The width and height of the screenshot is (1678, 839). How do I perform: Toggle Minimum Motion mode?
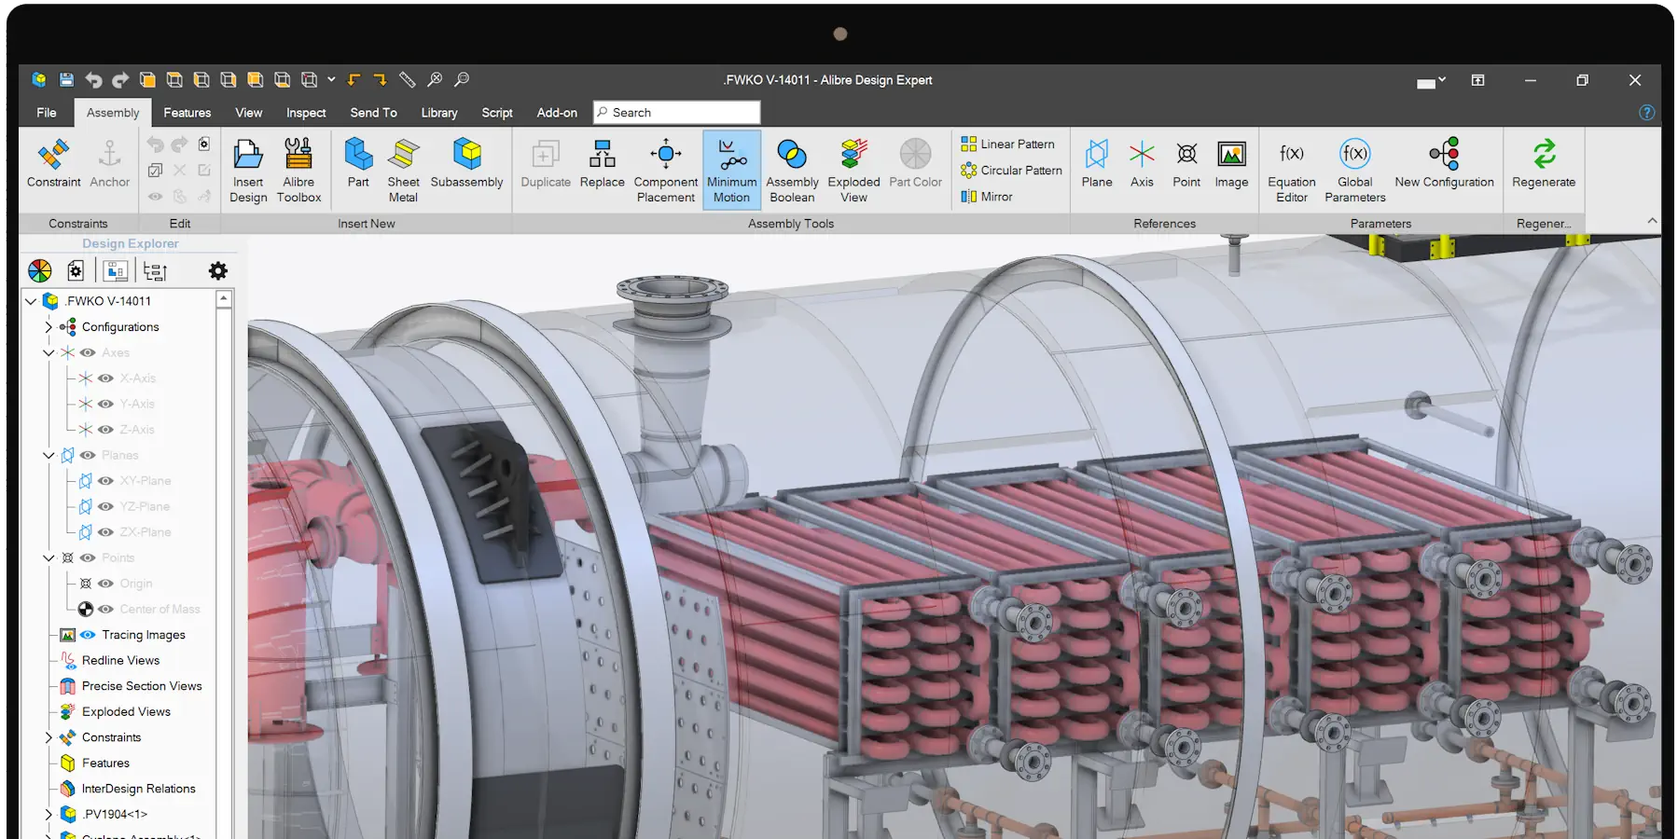click(x=731, y=171)
